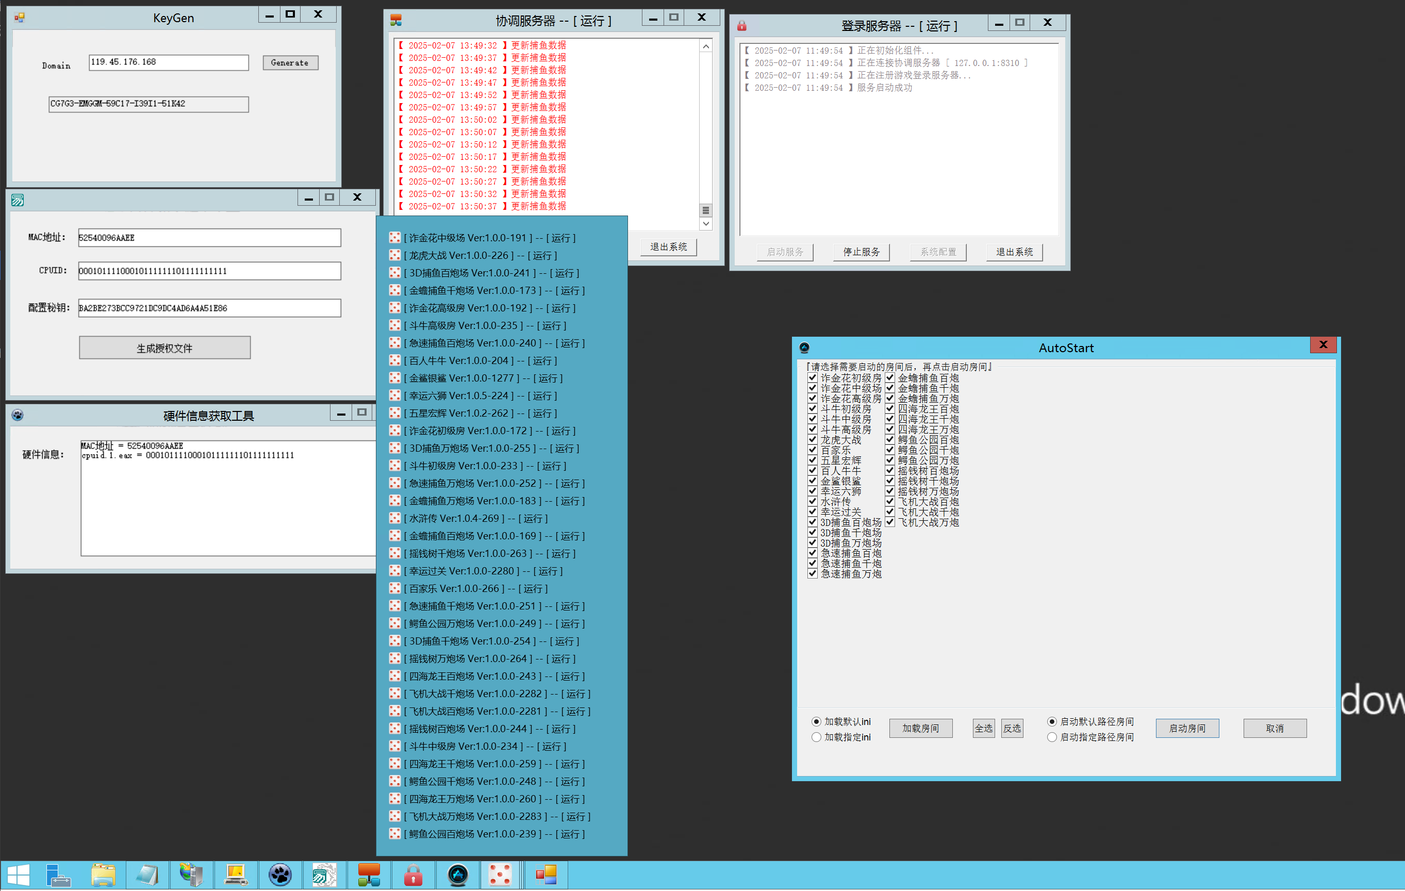The image size is (1405, 891).
Task: Open the dice game taskbar icon
Action: coord(500,875)
